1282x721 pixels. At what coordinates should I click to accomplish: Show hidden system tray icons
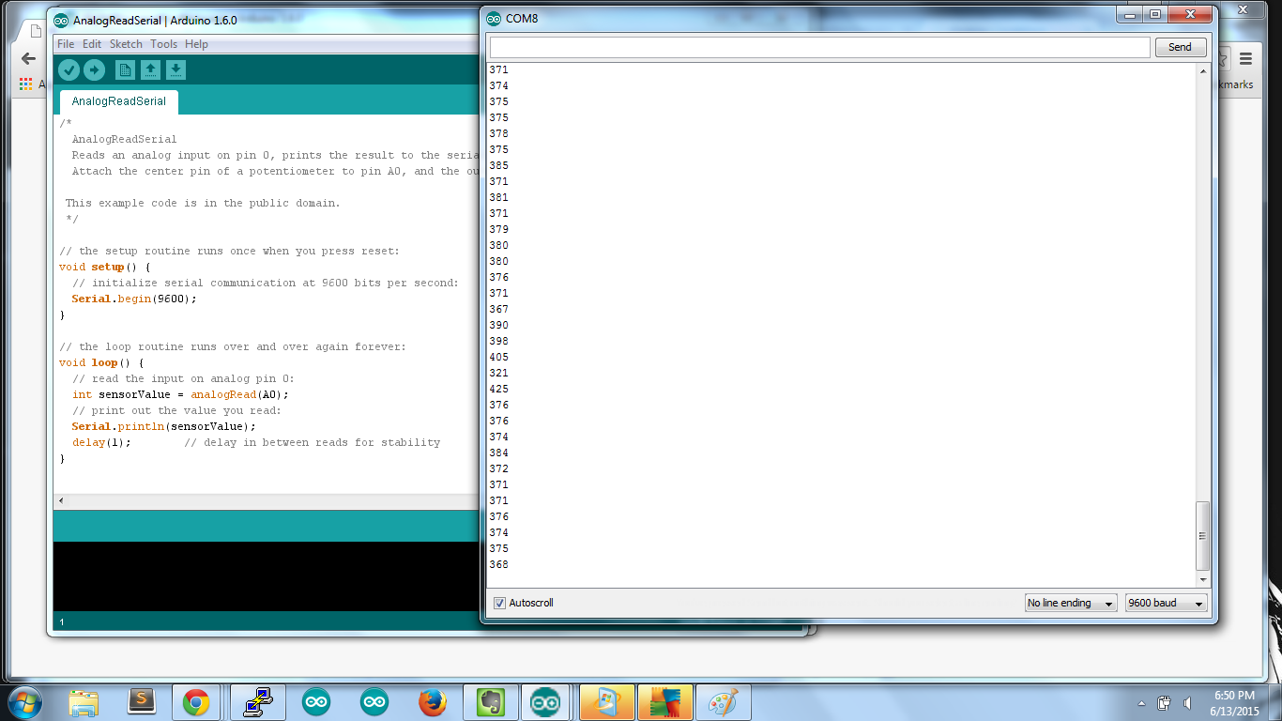coord(1141,703)
